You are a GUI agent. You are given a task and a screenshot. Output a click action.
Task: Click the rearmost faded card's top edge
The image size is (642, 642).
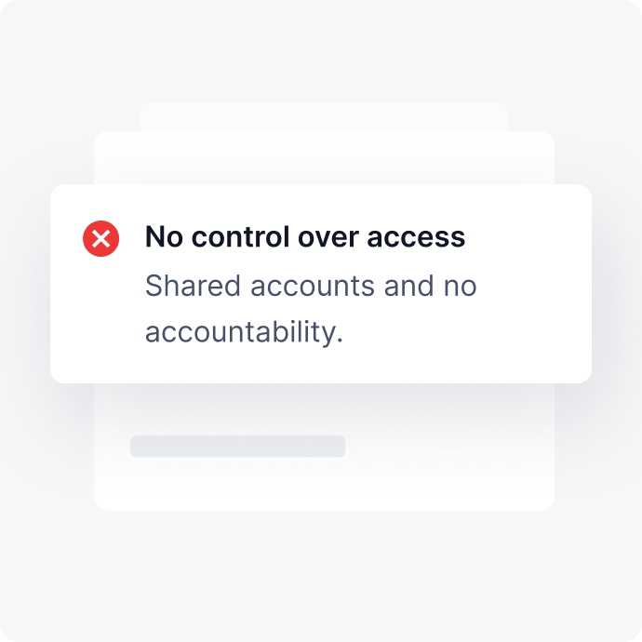click(x=324, y=117)
